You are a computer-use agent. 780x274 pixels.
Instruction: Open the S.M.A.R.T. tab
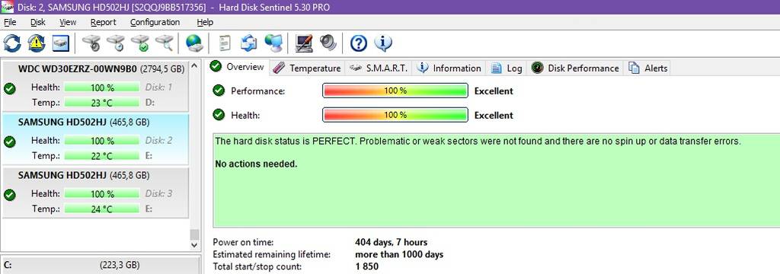[x=379, y=68]
